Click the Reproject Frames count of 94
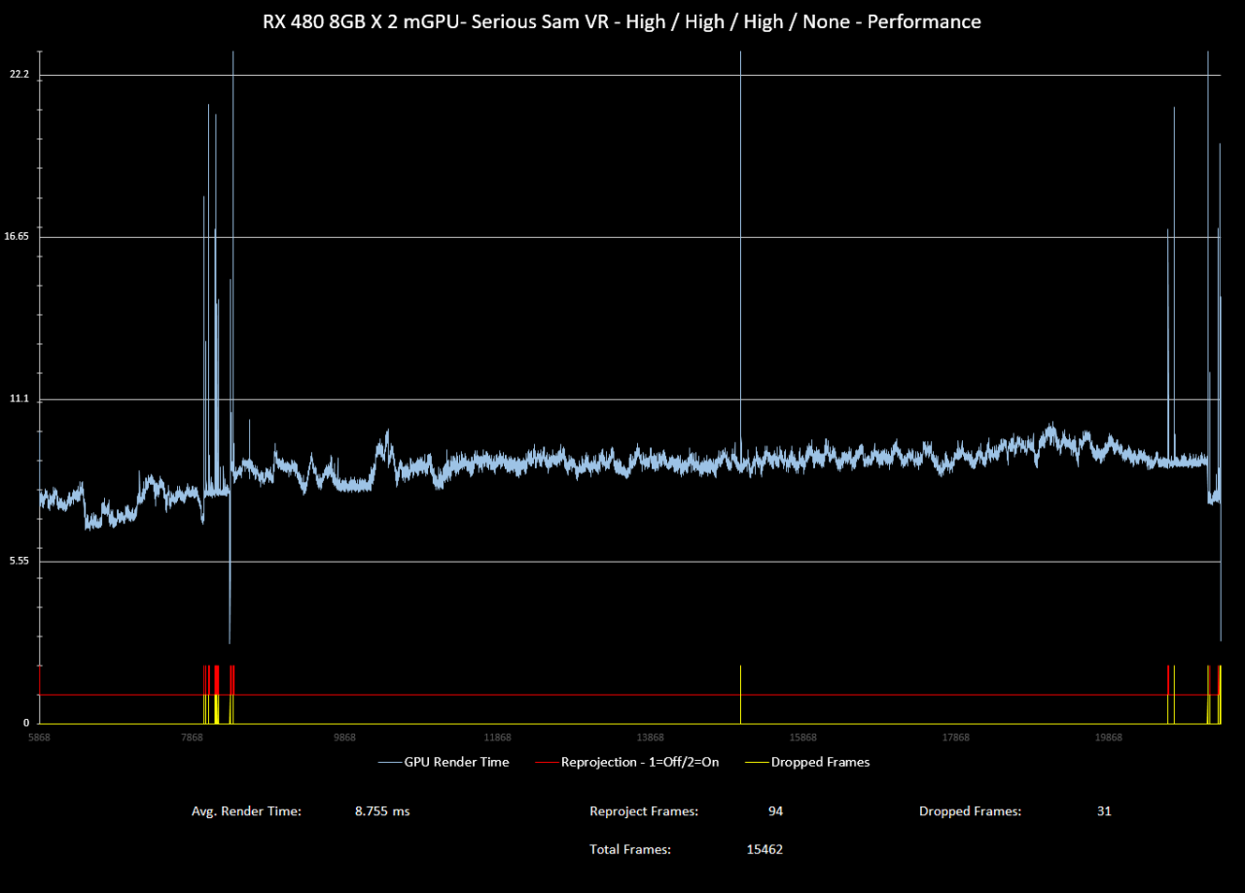Screen dimensions: 1245x893 point(775,811)
